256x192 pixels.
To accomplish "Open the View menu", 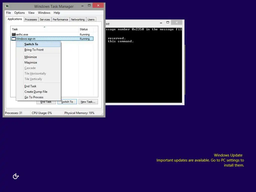I will tap(31, 13).
